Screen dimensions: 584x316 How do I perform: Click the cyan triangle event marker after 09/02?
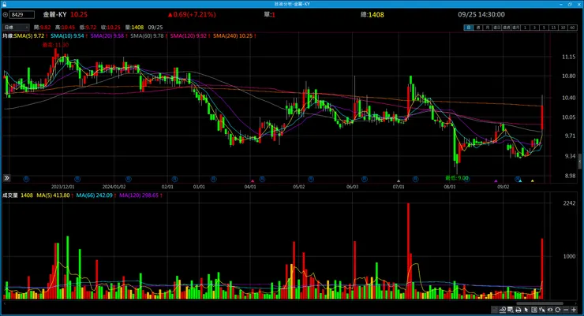(520, 181)
